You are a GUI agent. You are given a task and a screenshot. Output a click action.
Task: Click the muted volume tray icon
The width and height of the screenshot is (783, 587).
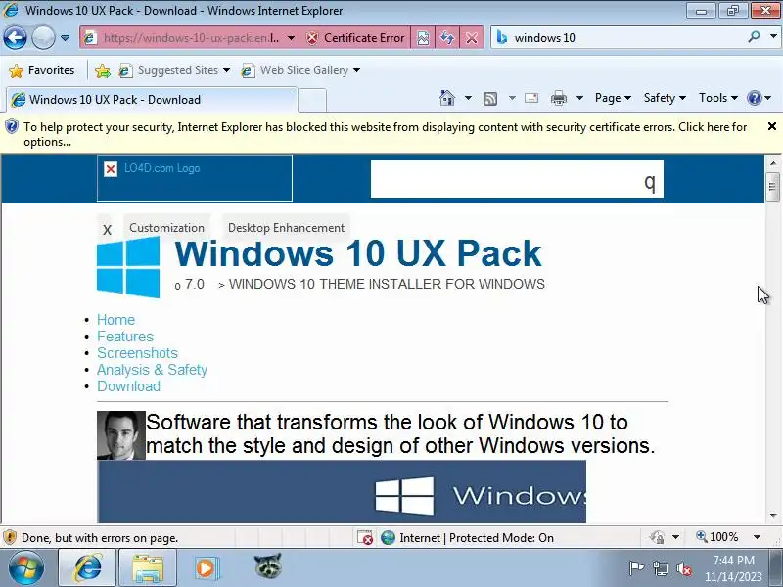pyautogui.click(x=684, y=568)
